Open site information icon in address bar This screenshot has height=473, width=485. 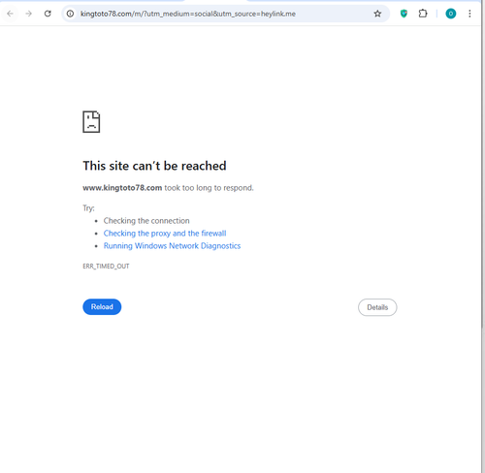70,14
